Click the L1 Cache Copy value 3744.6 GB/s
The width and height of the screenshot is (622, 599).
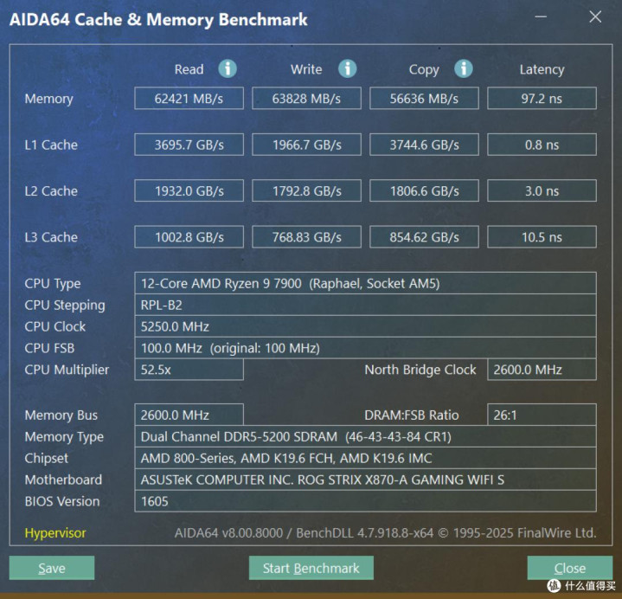(x=424, y=145)
